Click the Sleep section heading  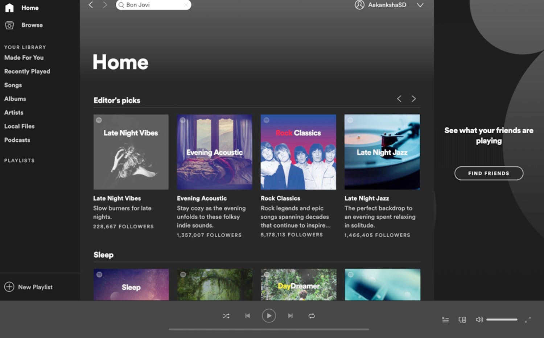[103, 255]
